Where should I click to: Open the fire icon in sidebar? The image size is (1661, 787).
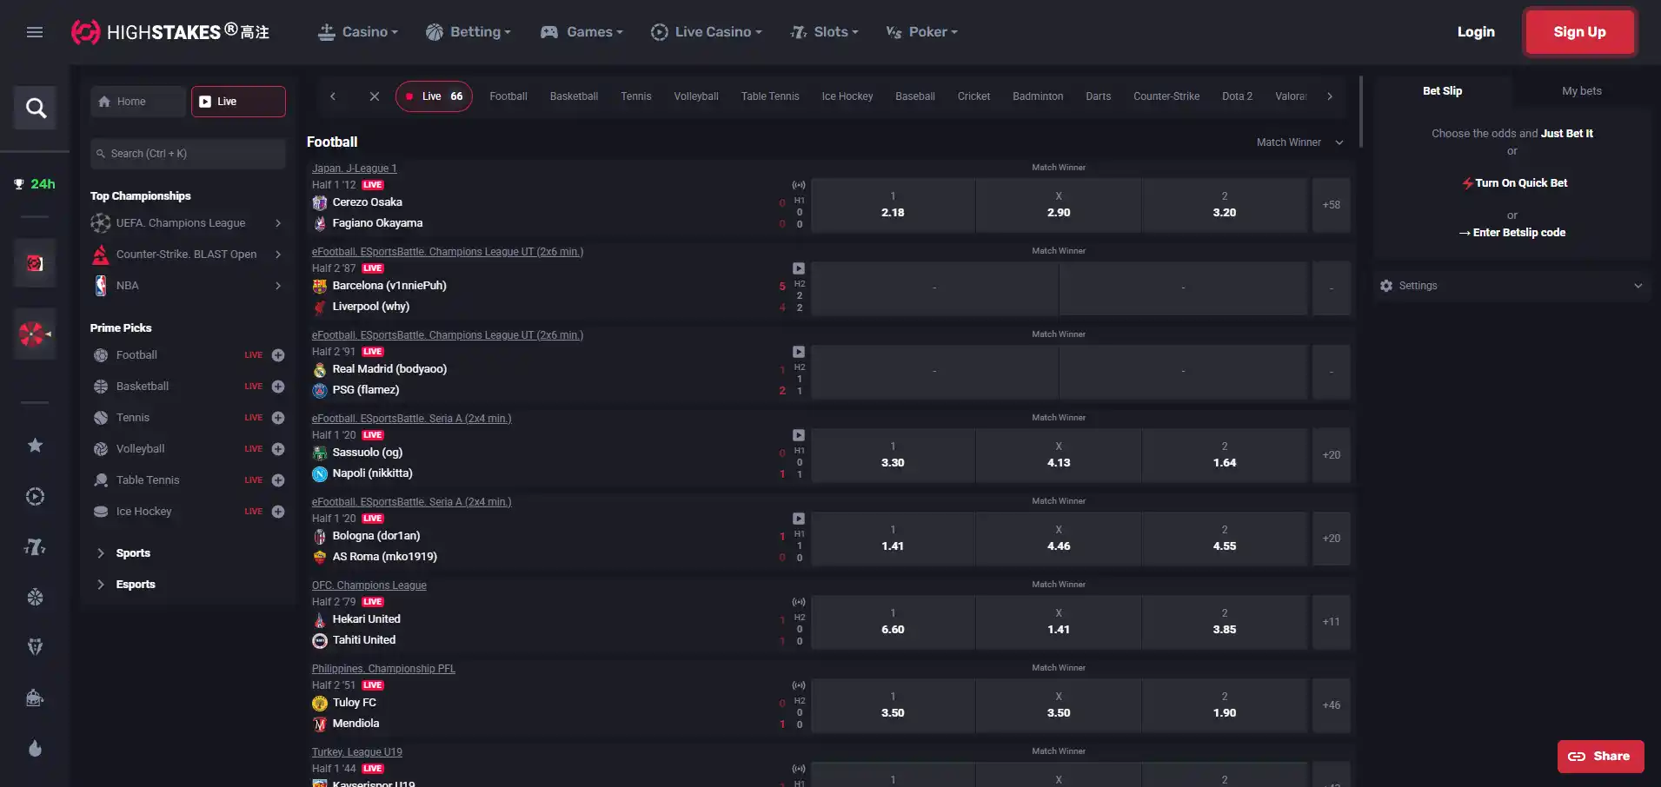point(35,749)
